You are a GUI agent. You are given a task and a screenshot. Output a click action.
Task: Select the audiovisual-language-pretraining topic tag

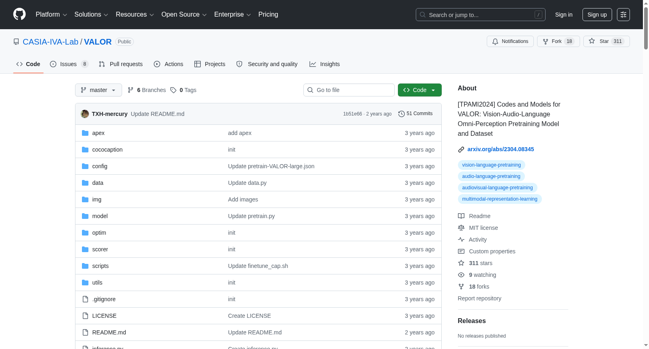point(498,188)
